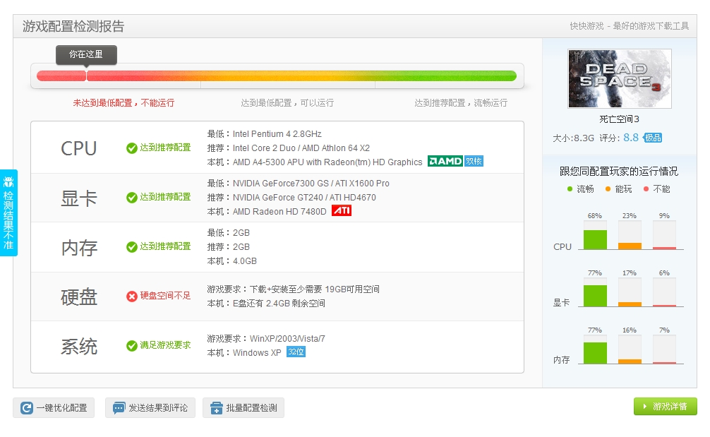The width and height of the screenshot is (710, 437).
Task: Click the Dead Space 3 cover thumbnail
Action: [620, 78]
